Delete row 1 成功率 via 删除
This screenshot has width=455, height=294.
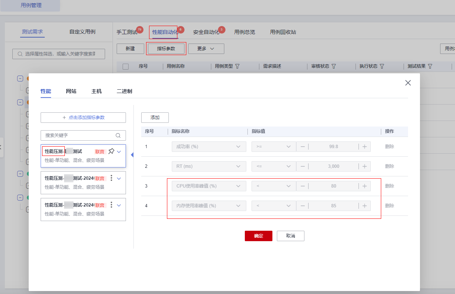tap(389, 147)
